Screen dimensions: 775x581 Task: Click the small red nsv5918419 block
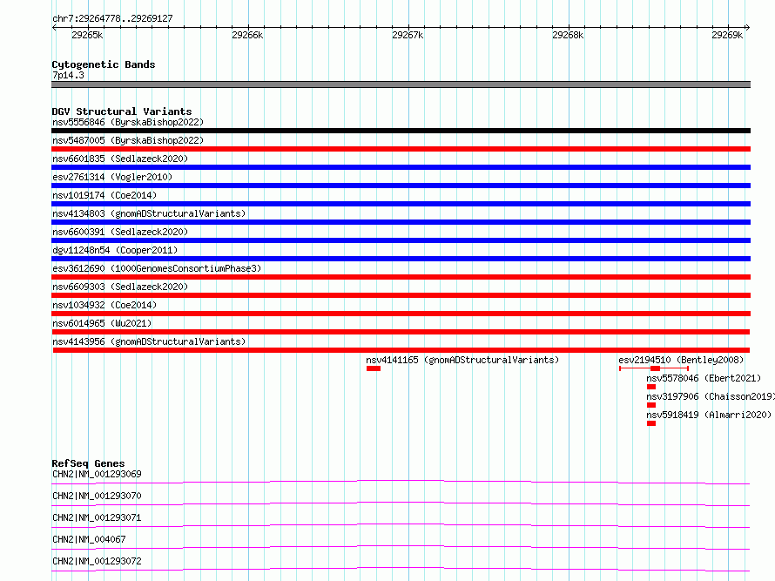tap(651, 423)
